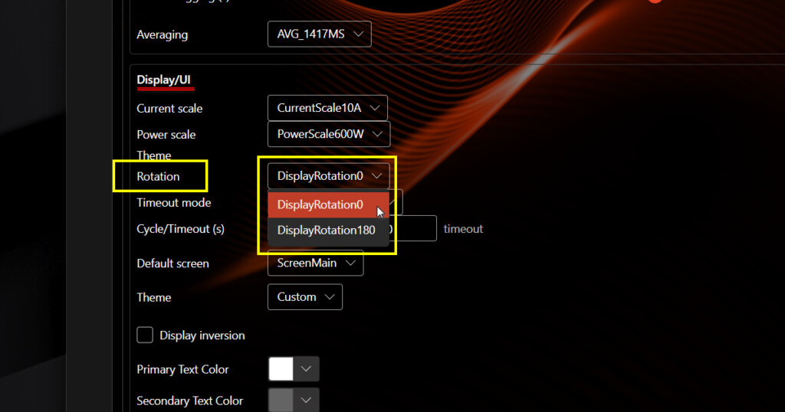The width and height of the screenshot is (785, 412).
Task: Click the Default screen label
Action: [172, 263]
